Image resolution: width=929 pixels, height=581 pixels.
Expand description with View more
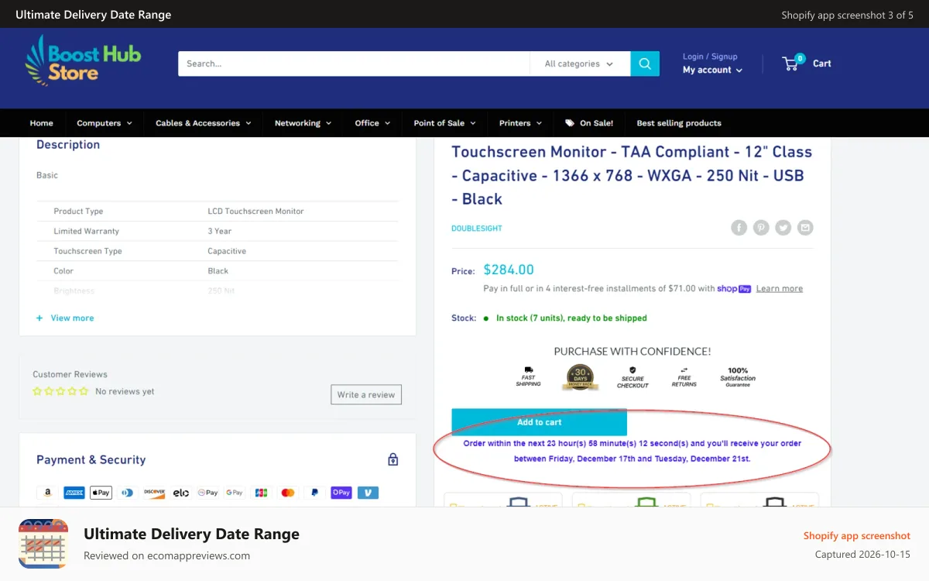point(65,318)
